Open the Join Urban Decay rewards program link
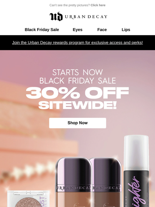Viewport: 155px width, 207px height. click(x=77, y=43)
